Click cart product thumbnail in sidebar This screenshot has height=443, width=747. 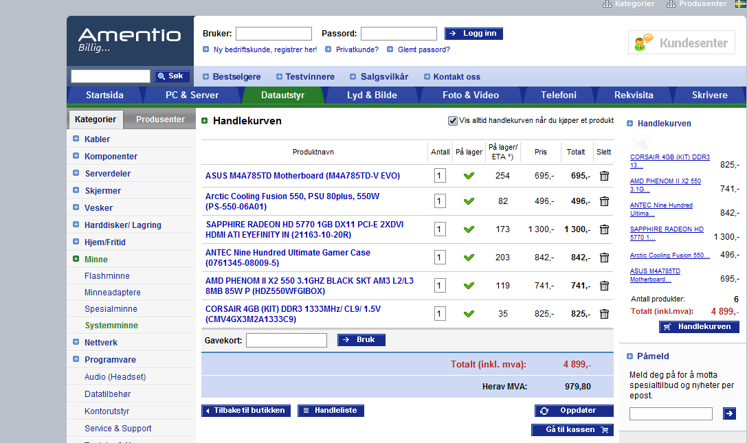[x=642, y=144]
